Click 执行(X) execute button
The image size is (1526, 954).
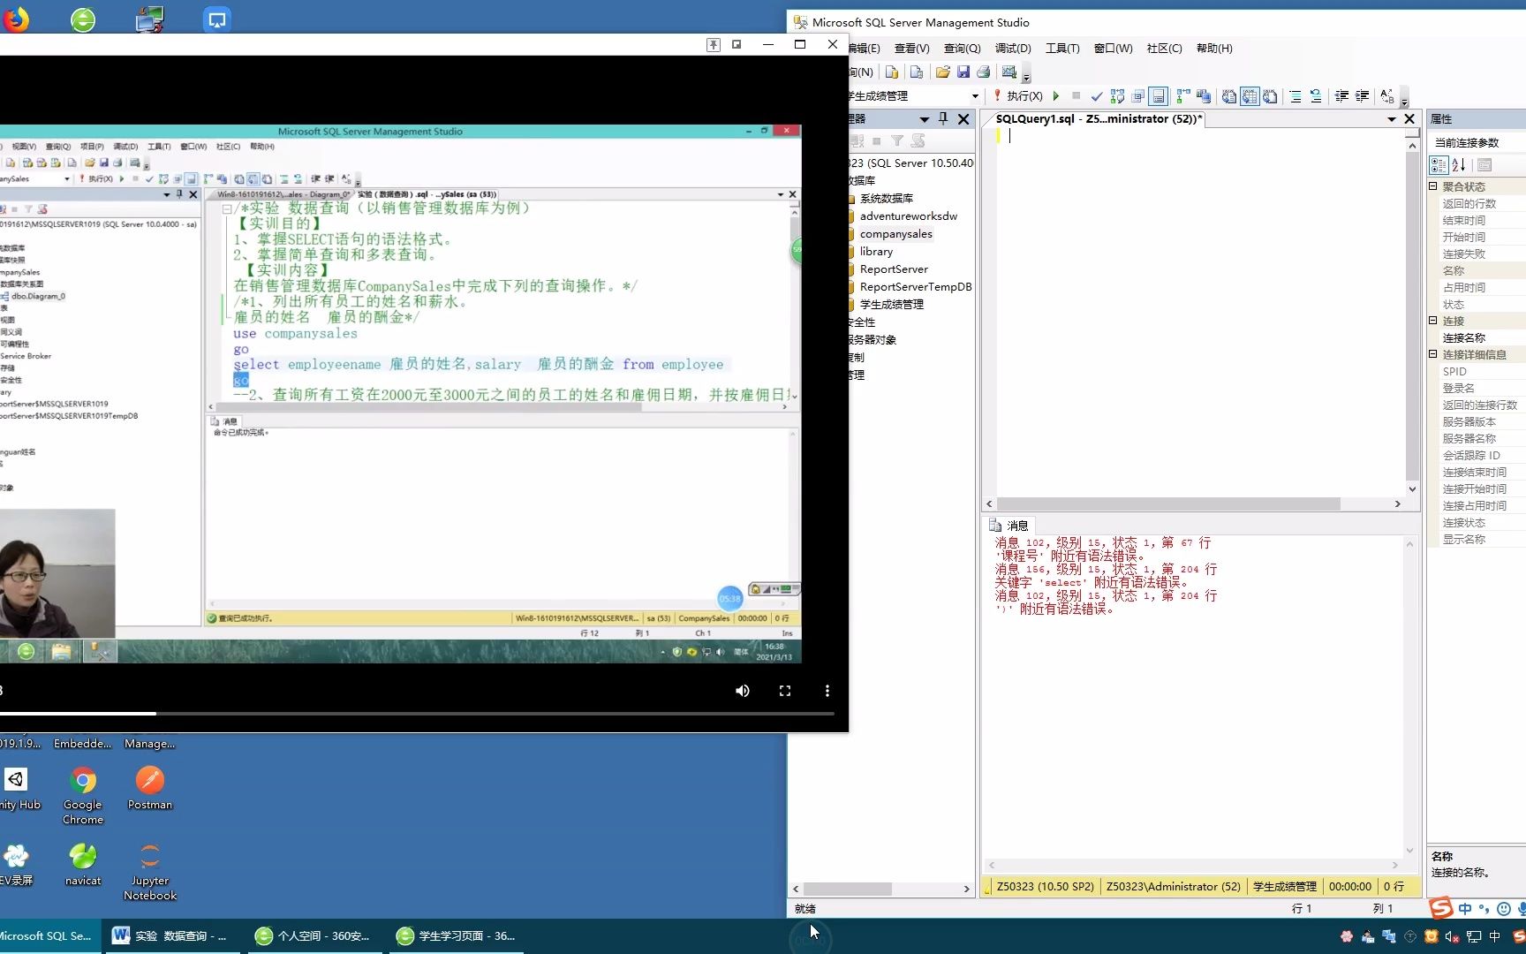(1018, 96)
